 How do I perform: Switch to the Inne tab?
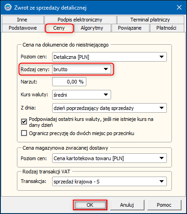click(22, 20)
